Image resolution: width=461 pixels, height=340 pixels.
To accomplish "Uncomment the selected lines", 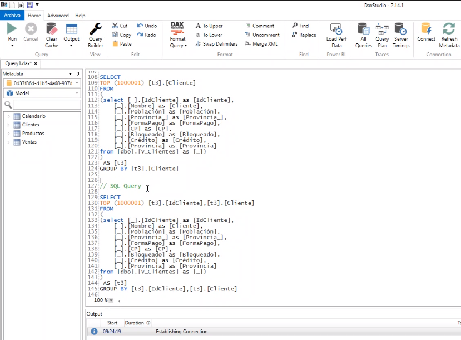I will (262, 35).
